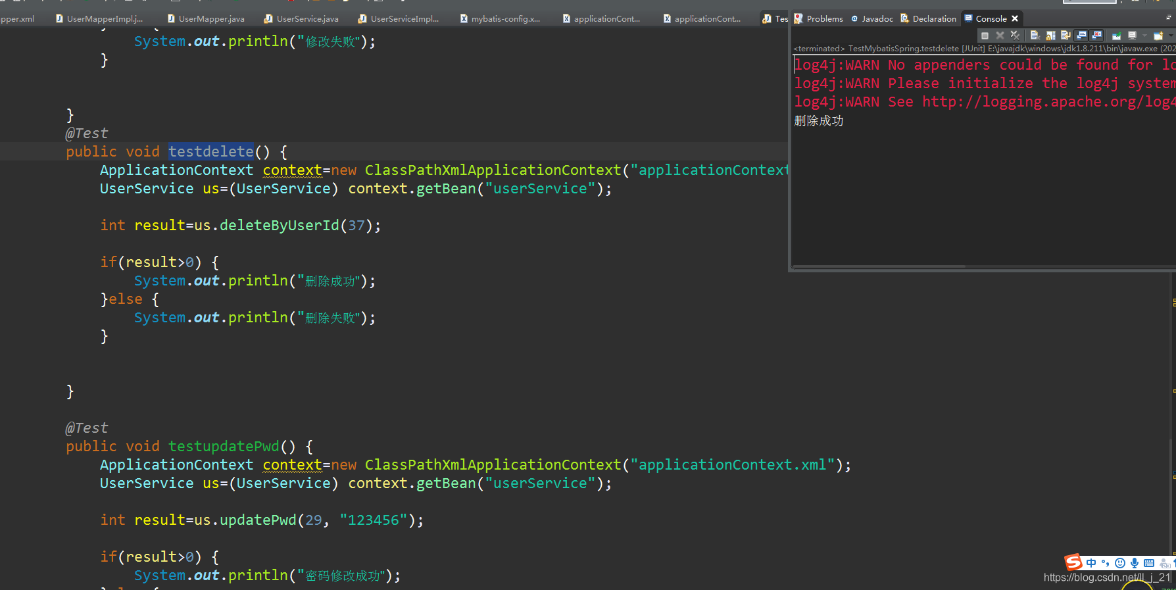The width and height of the screenshot is (1176, 590).
Task: Click deleteByUserId call in code
Action: (x=279, y=225)
